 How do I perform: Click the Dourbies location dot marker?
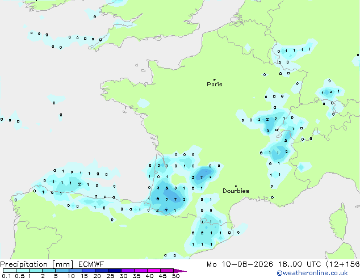coord(236,186)
